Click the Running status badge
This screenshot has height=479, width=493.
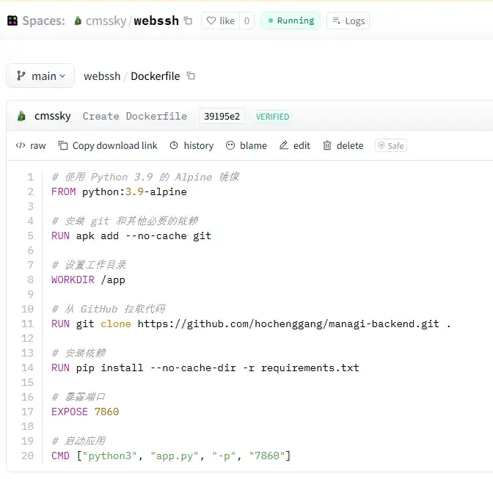(291, 21)
